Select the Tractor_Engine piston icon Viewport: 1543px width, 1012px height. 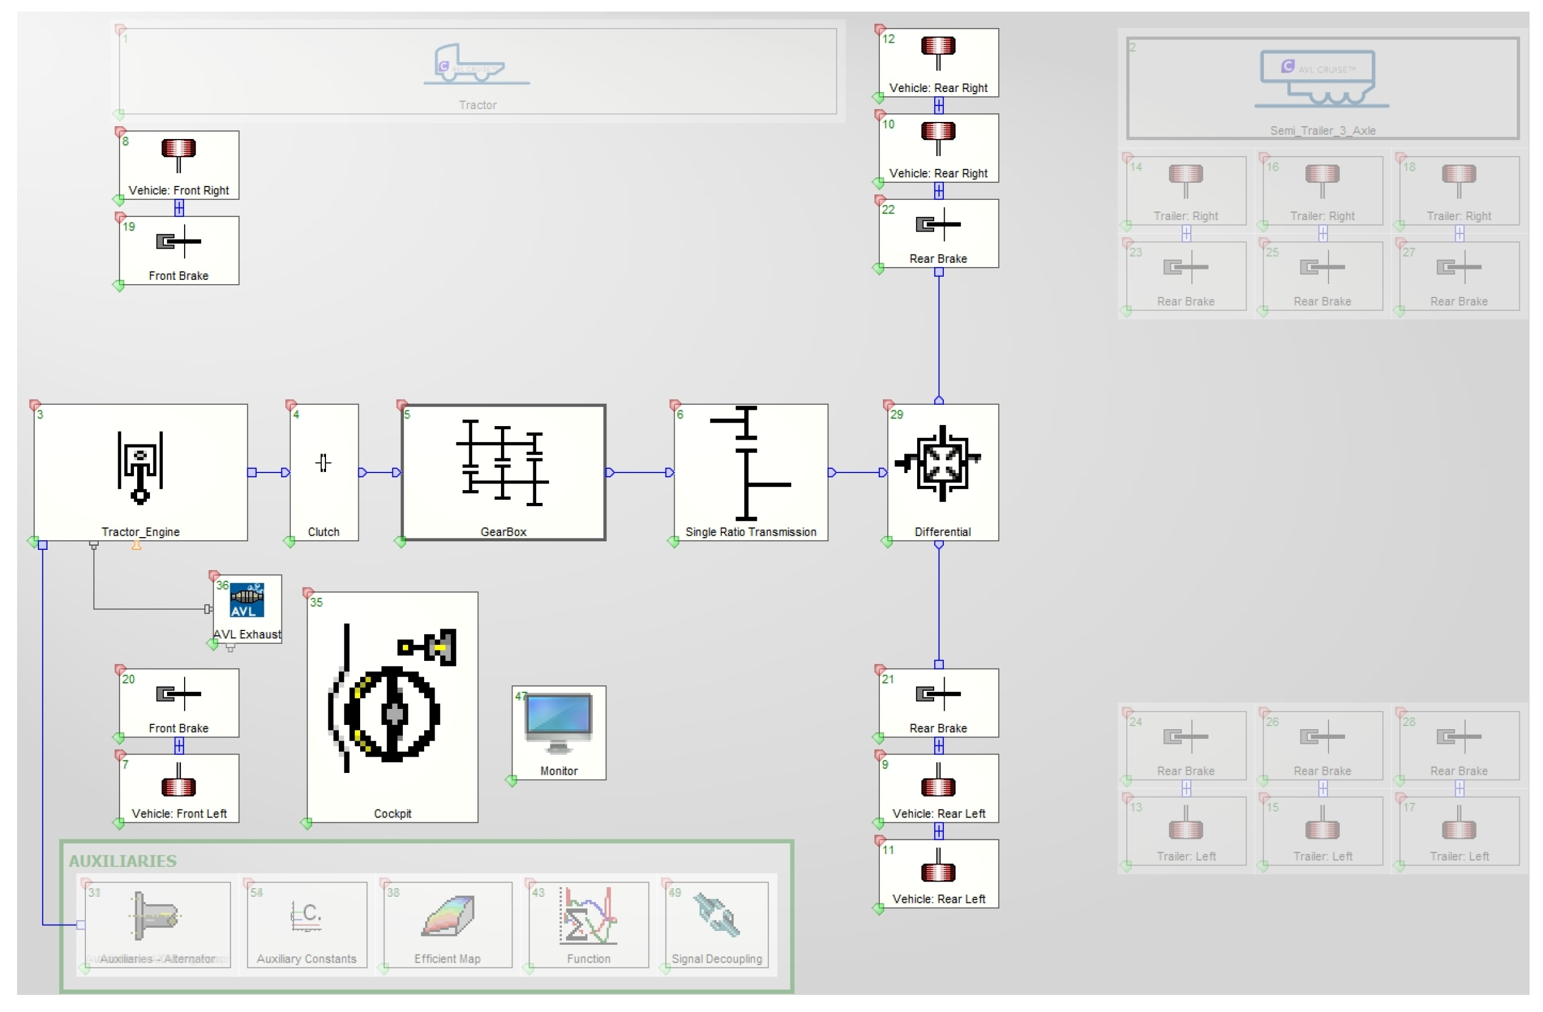point(140,468)
